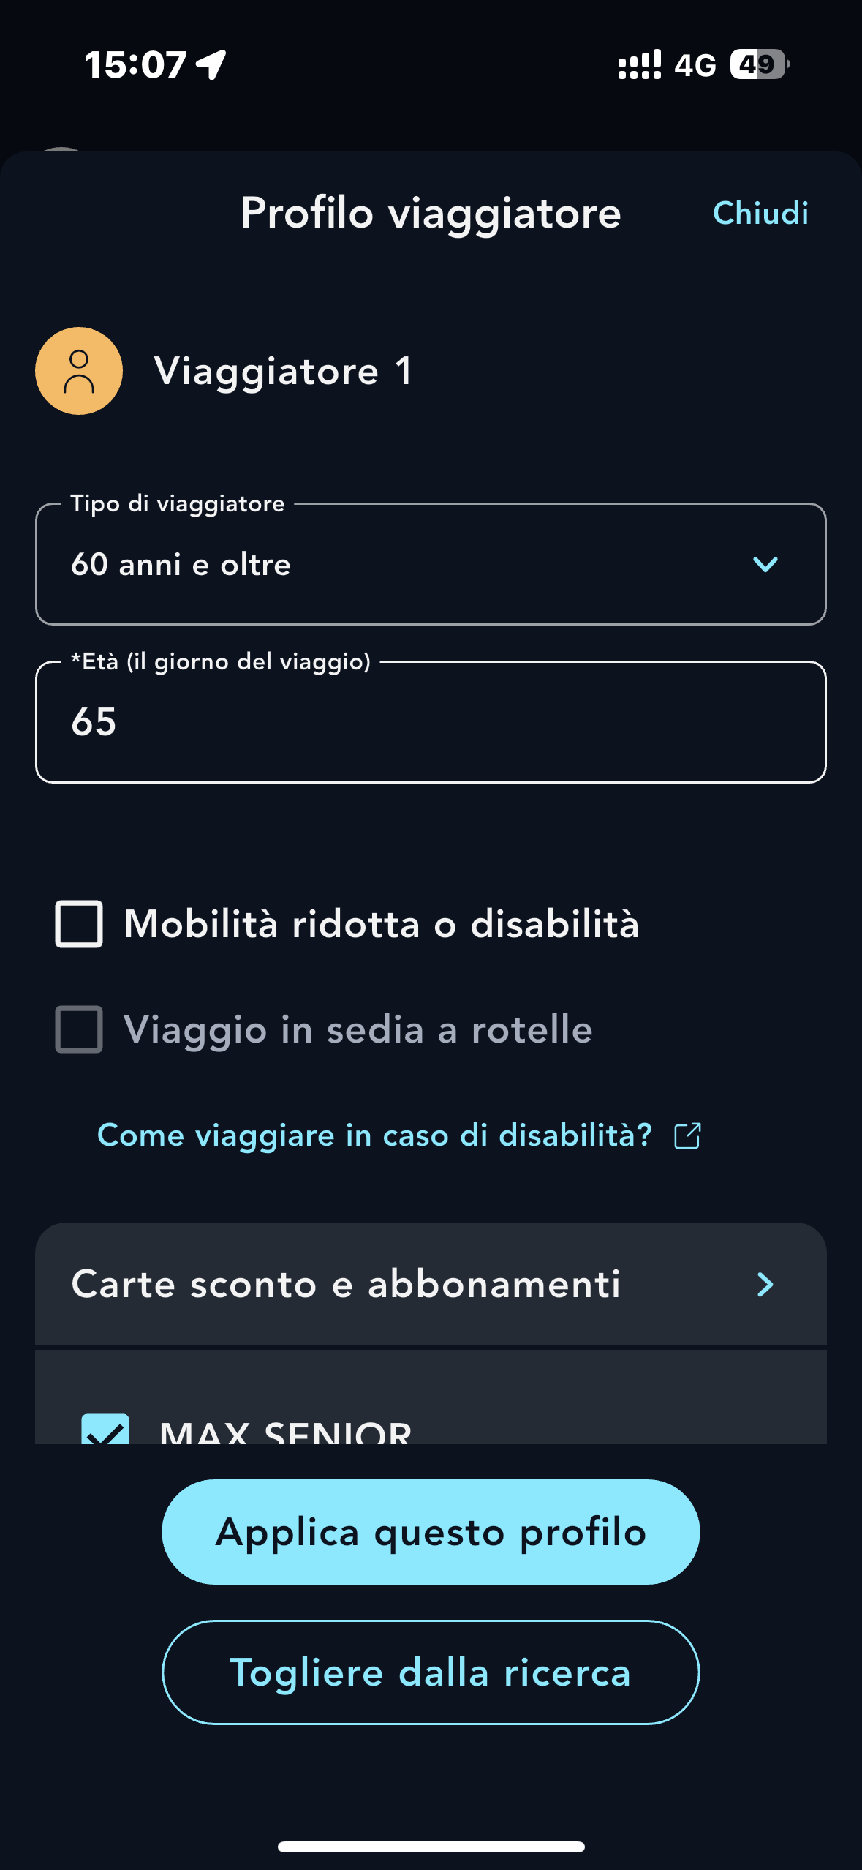This screenshot has width=862, height=1870.
Task: Tap the battery indicator icon
Action: (760, 64)
